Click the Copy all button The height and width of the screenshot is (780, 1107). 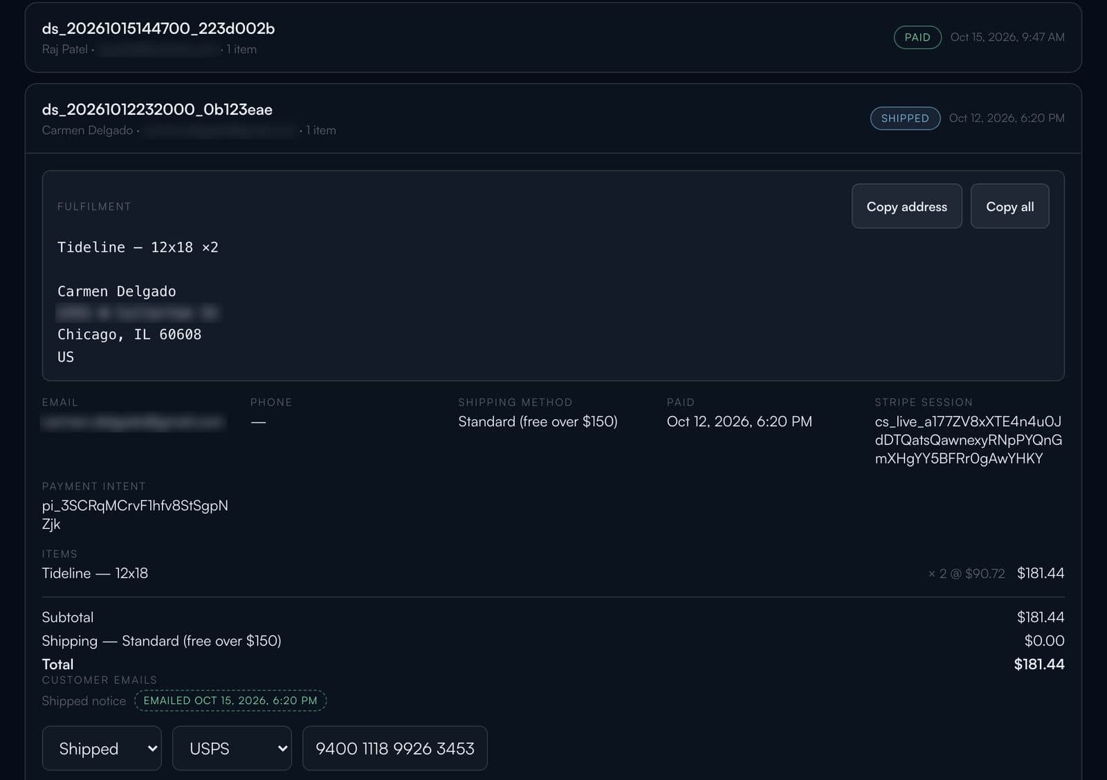pos(1009,206)
